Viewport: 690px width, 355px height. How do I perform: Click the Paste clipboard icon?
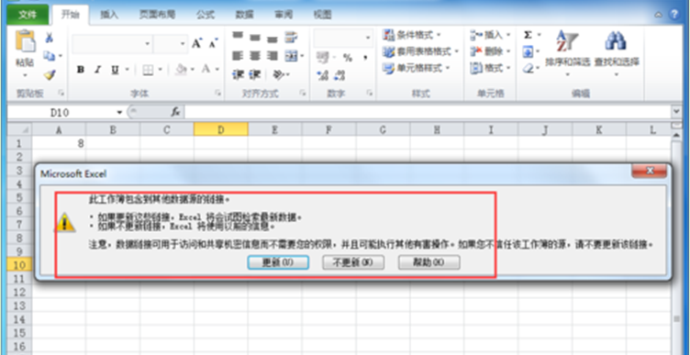click(25, 41)
